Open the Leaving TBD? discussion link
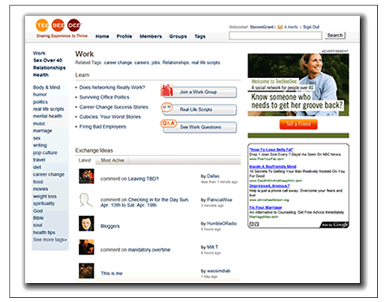The height and width of the screenshot is (302, 385). [144, 179]
